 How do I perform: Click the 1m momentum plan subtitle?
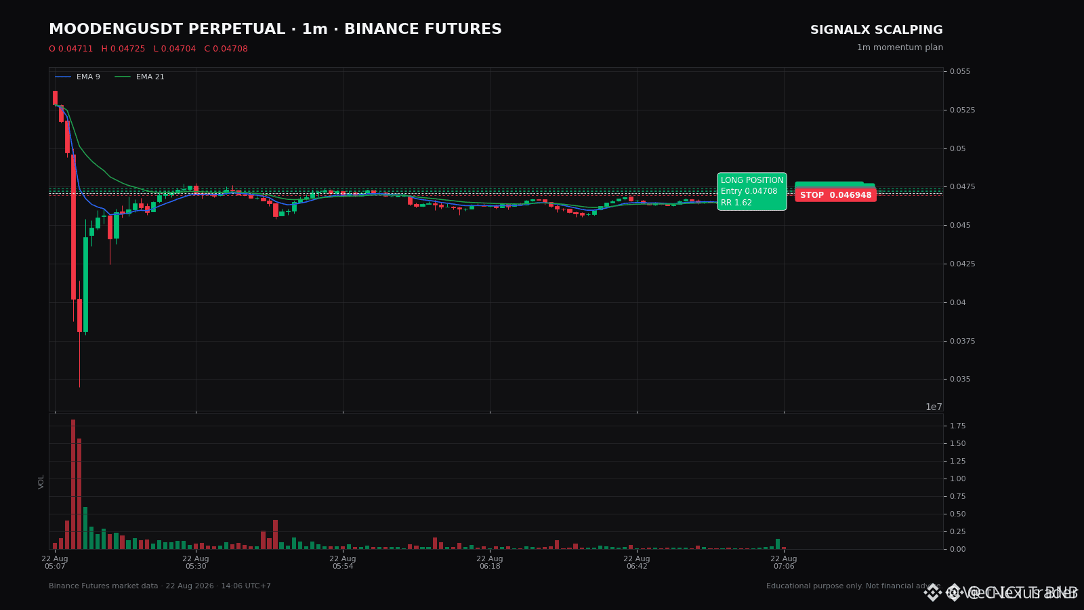tap(900, 48)
